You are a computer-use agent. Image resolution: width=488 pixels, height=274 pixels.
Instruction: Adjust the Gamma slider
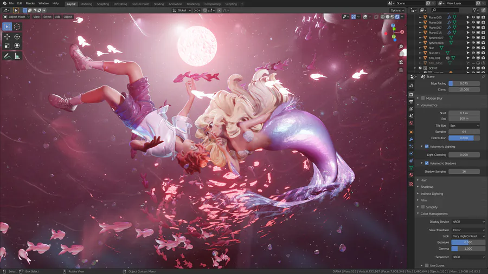point(468,249)
